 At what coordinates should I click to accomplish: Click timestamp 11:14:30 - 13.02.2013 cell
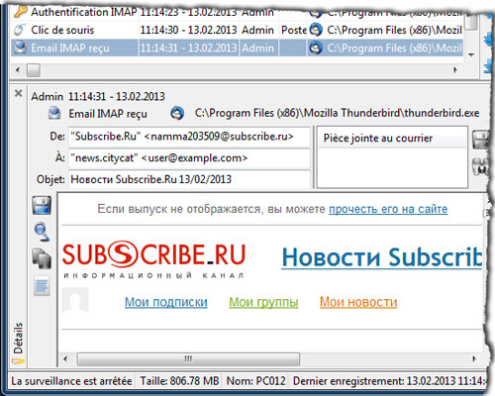coord(188,30)
